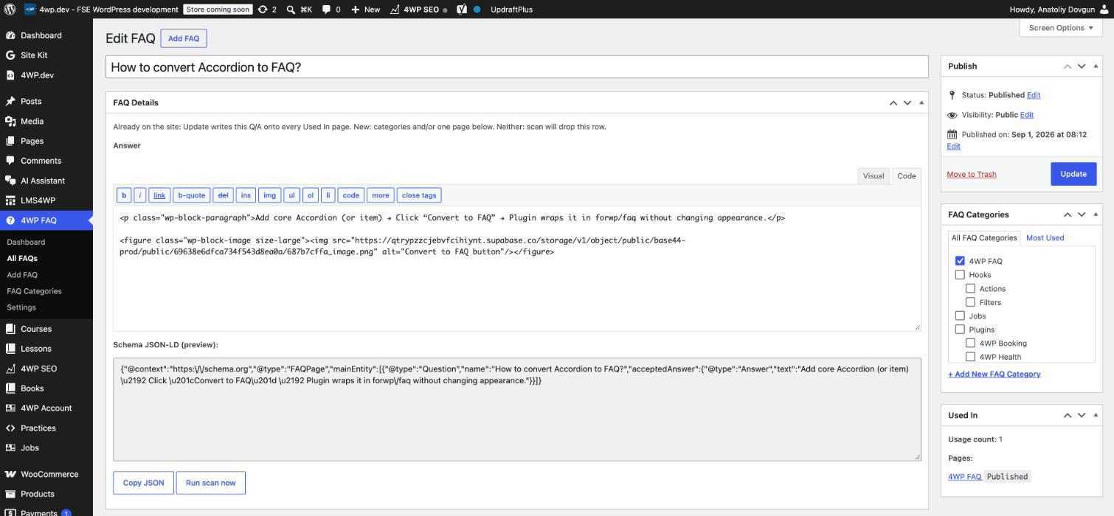The width and height of the screenshot is (1114, 516).
Task: Check the Jobs category checkbox
Action: pyautogui.click(x=960, y=316)
